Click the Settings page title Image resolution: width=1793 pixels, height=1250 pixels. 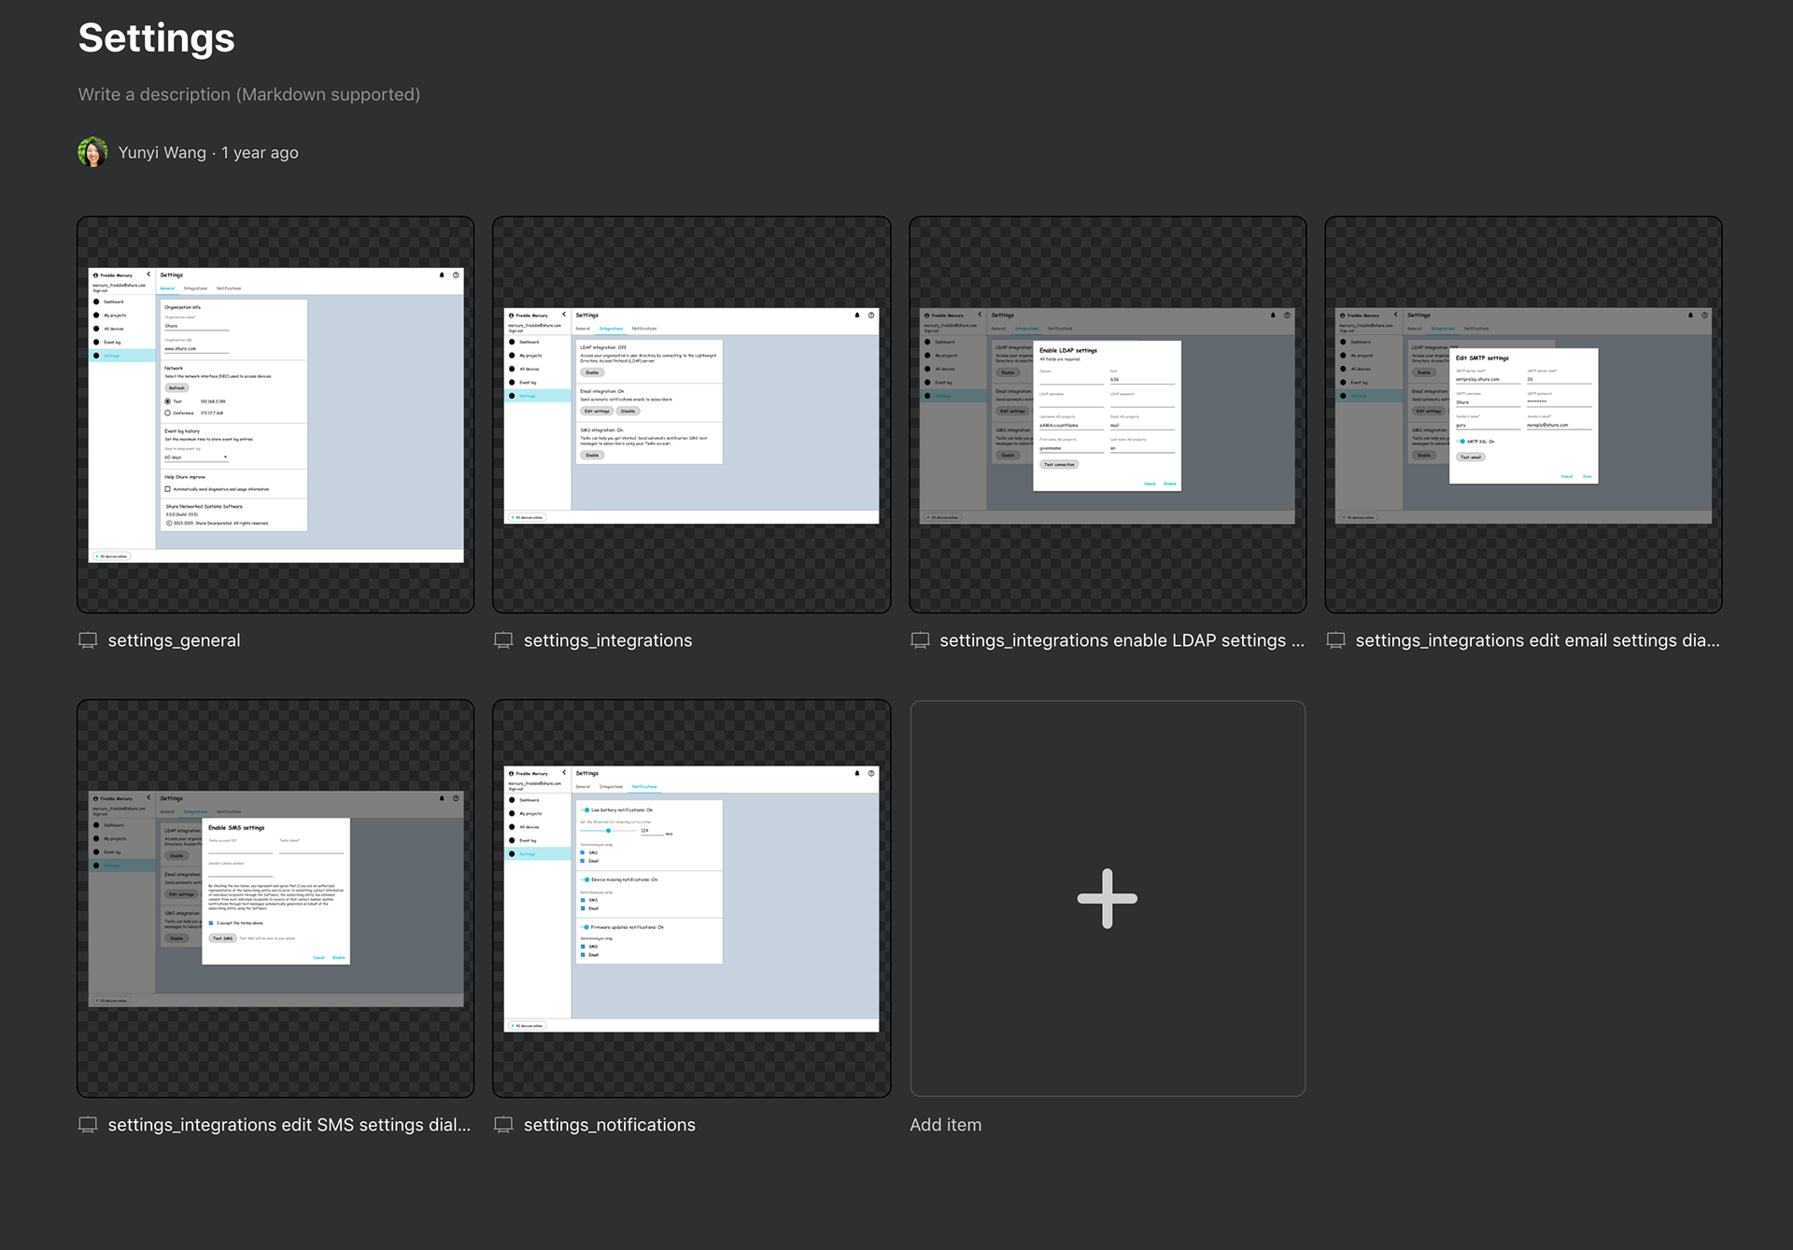[x=156, y=38]
